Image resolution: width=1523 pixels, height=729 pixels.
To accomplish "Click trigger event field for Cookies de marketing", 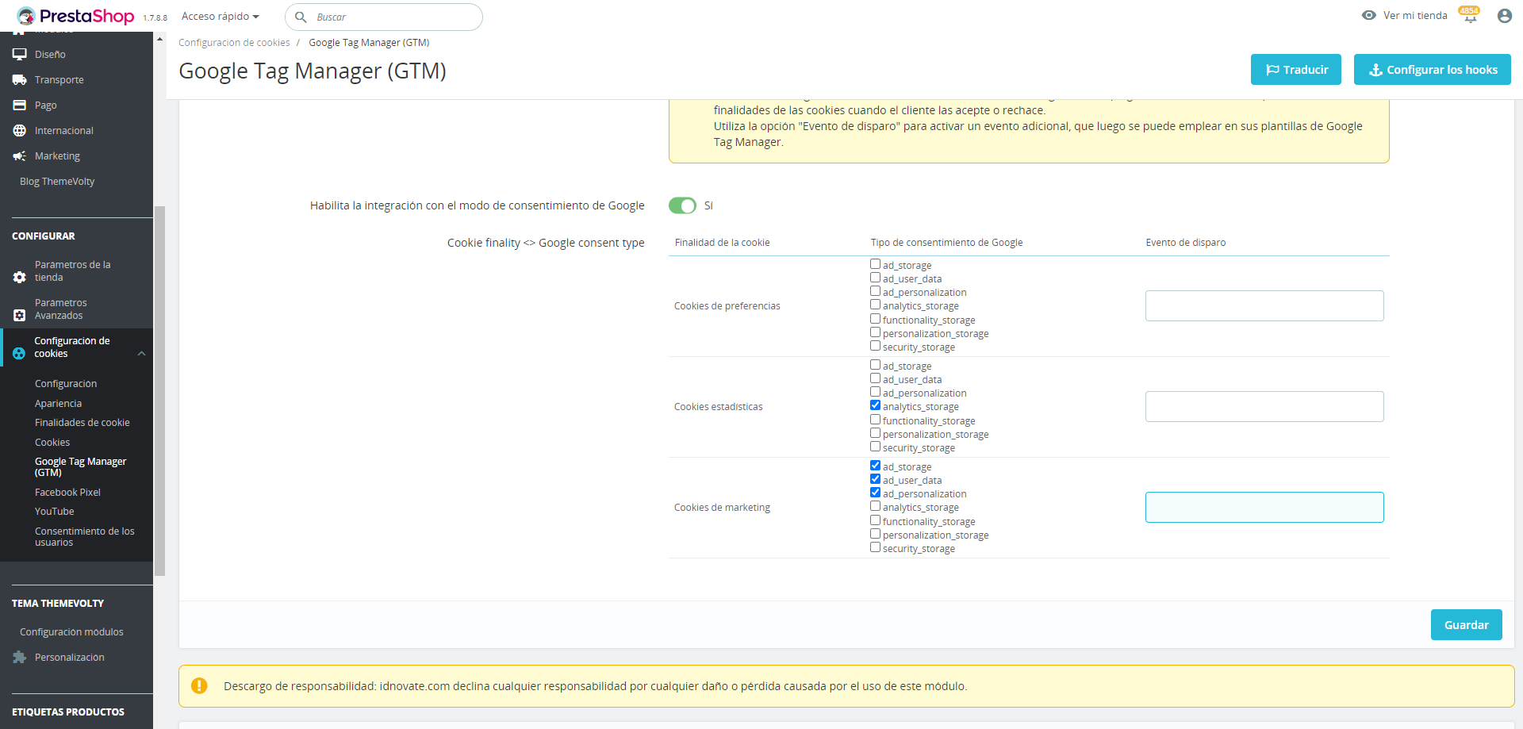I will point(1264,507).
